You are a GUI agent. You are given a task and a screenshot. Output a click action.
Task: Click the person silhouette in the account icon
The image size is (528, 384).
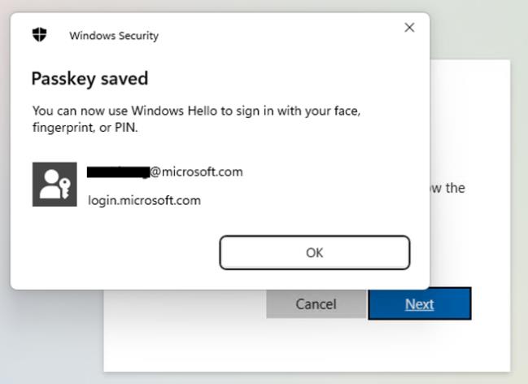tap(50, 181)
